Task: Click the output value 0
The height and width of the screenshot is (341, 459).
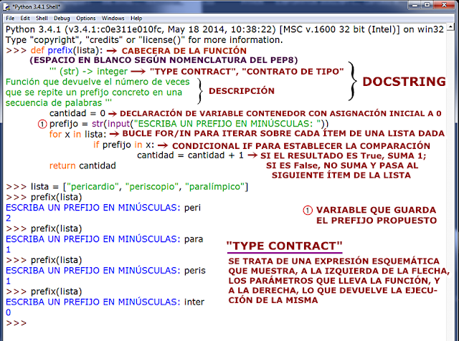Action: (8, 312)
